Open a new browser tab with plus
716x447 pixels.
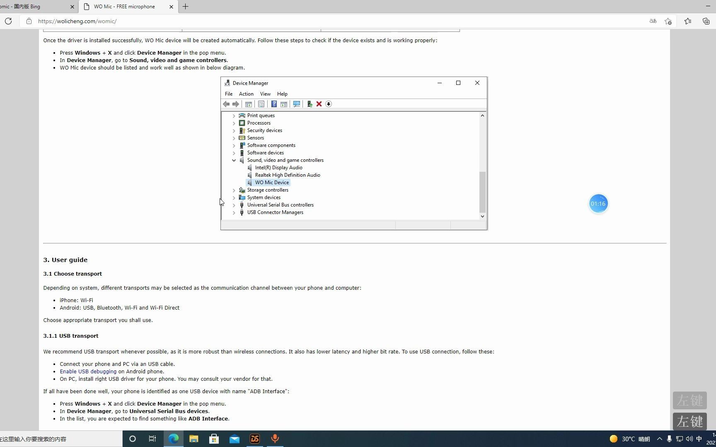tap(185, 7)
